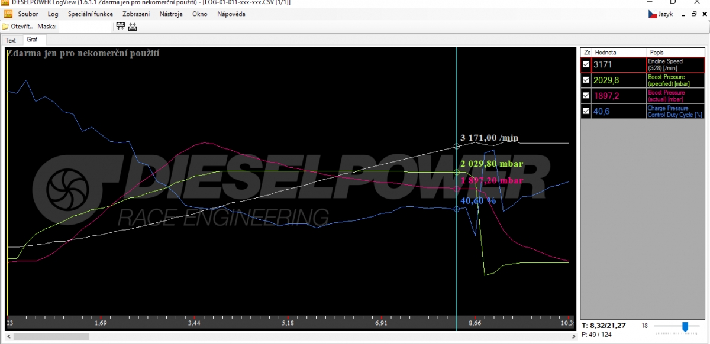Image resolution: width=710 pixels, height=344 pixels.
Task: Click the collapse-channels toolbar icon
Action: 132,26
